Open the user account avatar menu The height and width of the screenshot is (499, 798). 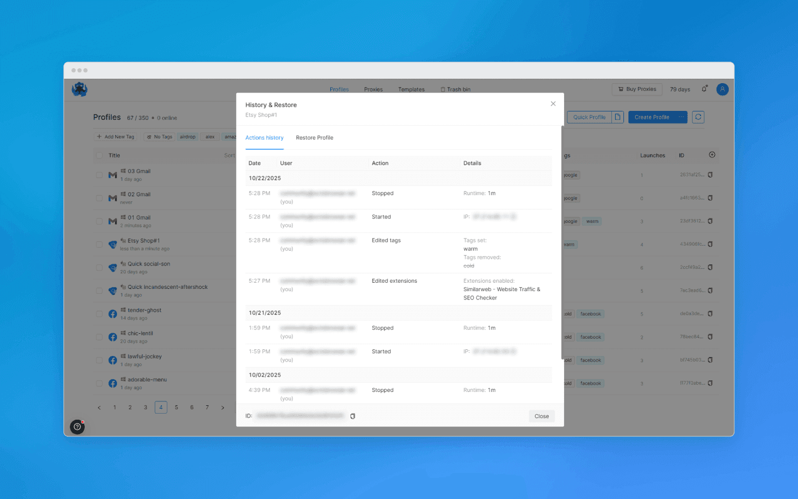point(723,89)
